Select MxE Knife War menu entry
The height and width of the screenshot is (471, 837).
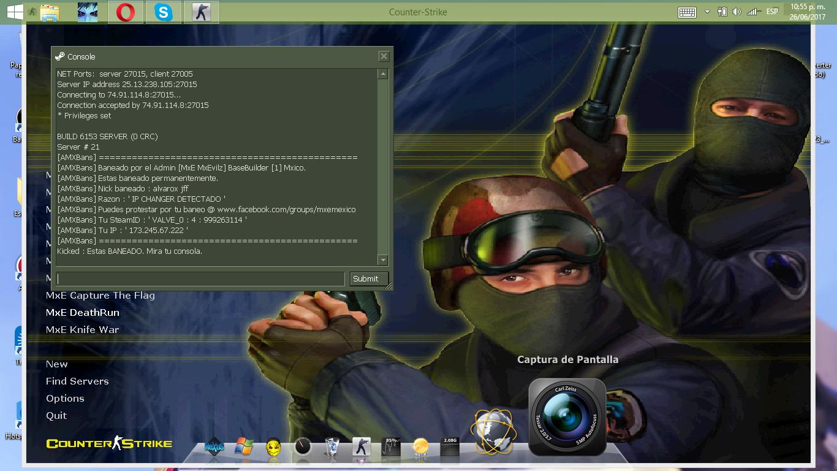click(x=83, y=330)
